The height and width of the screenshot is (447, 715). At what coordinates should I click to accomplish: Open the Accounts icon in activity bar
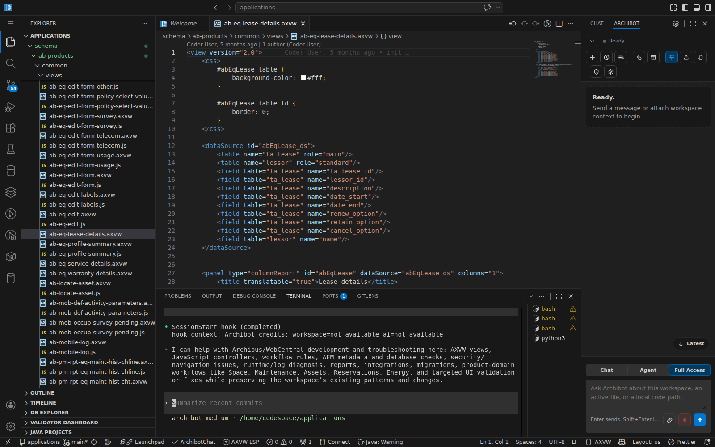click(11, 405)
